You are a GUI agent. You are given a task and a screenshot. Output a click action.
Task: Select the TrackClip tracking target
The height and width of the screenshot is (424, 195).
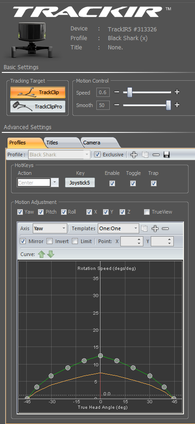tap(38, 92)
